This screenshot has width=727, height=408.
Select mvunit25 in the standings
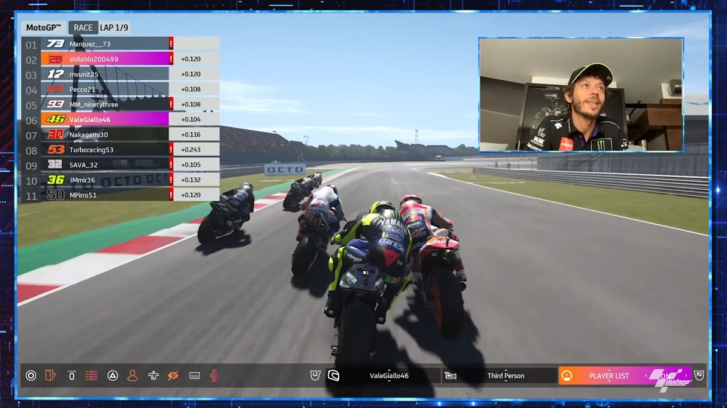pyautogui.click(x=121, y=74)
